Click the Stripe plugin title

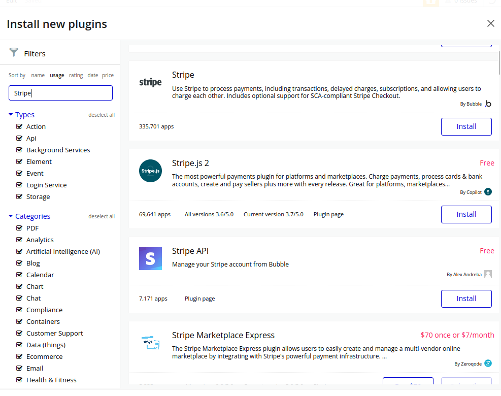(x=183, y=75)
